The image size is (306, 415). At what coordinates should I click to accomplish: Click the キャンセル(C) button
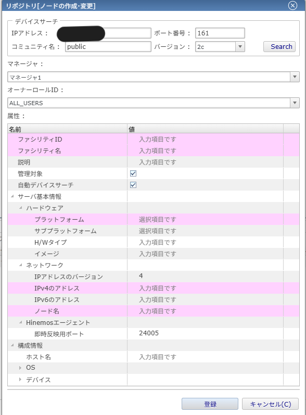[x=270, y=404]
